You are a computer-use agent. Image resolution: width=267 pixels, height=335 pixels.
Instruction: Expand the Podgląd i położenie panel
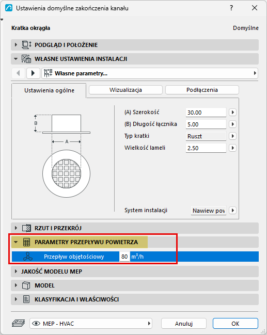point(16,45)
